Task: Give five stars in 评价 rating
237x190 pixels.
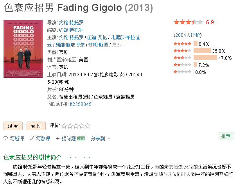Action: (88, 126)
